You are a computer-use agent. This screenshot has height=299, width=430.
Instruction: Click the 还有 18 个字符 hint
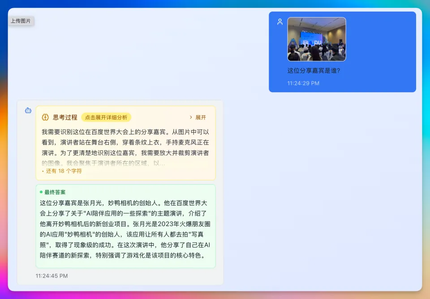pyautogui.click(x=63, y=171)
